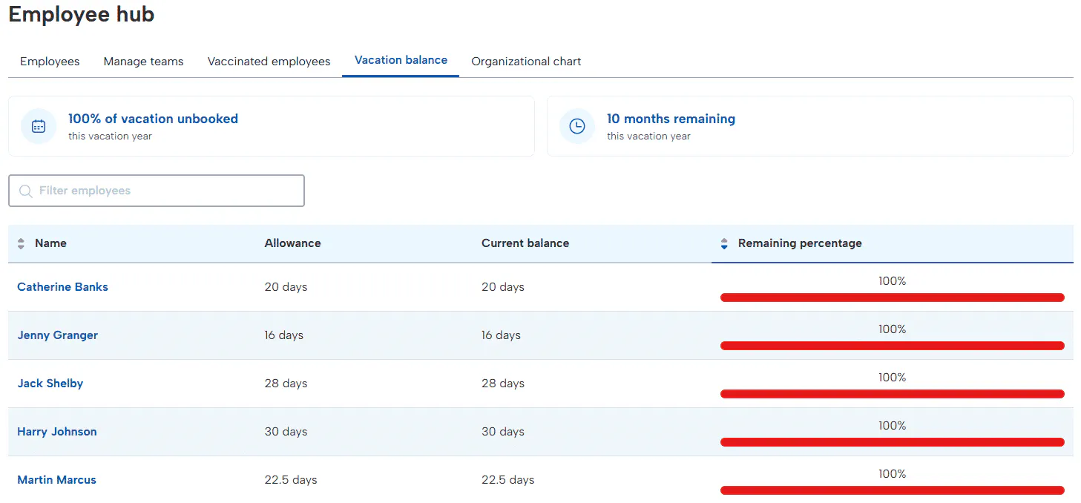Click the '100% of vacation unbooked' heading

click(x=153, y=119)
